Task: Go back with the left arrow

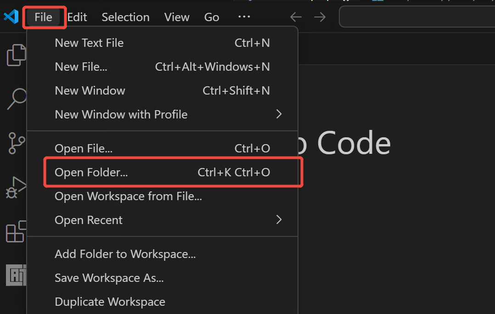Action: pyautogui.click(x=296, y=17)
